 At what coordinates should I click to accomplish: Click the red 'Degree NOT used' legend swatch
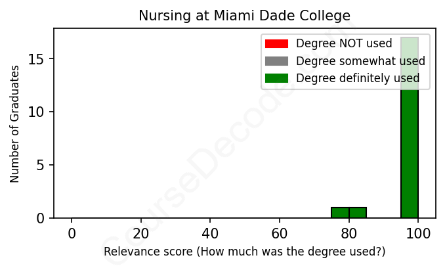pos(276,44)
